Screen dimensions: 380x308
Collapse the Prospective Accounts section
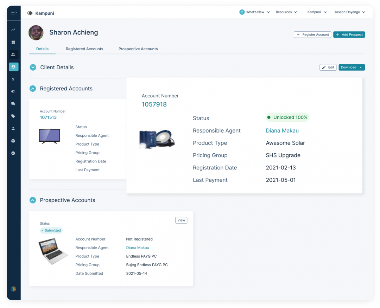point(33,200)
